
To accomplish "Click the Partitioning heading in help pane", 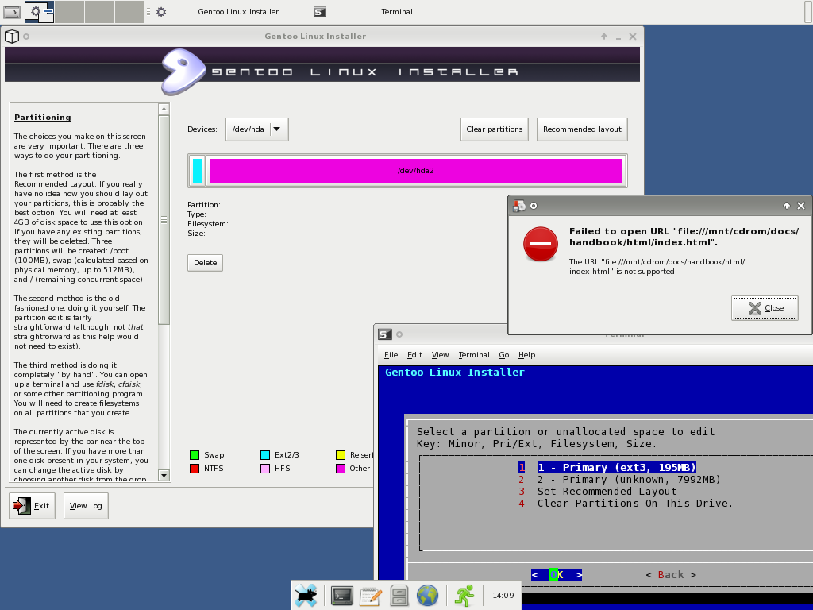I will [x=43, y=118].
